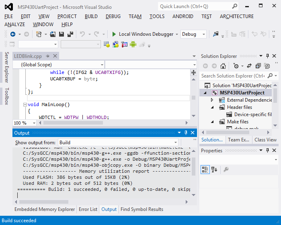The image size is (281, 225).
Task: Start Local Windows Debugger green play
Action: click(114, 34)
